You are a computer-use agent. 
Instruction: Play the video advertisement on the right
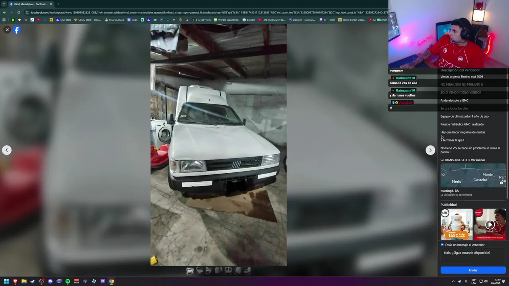(x=490, y=224)
